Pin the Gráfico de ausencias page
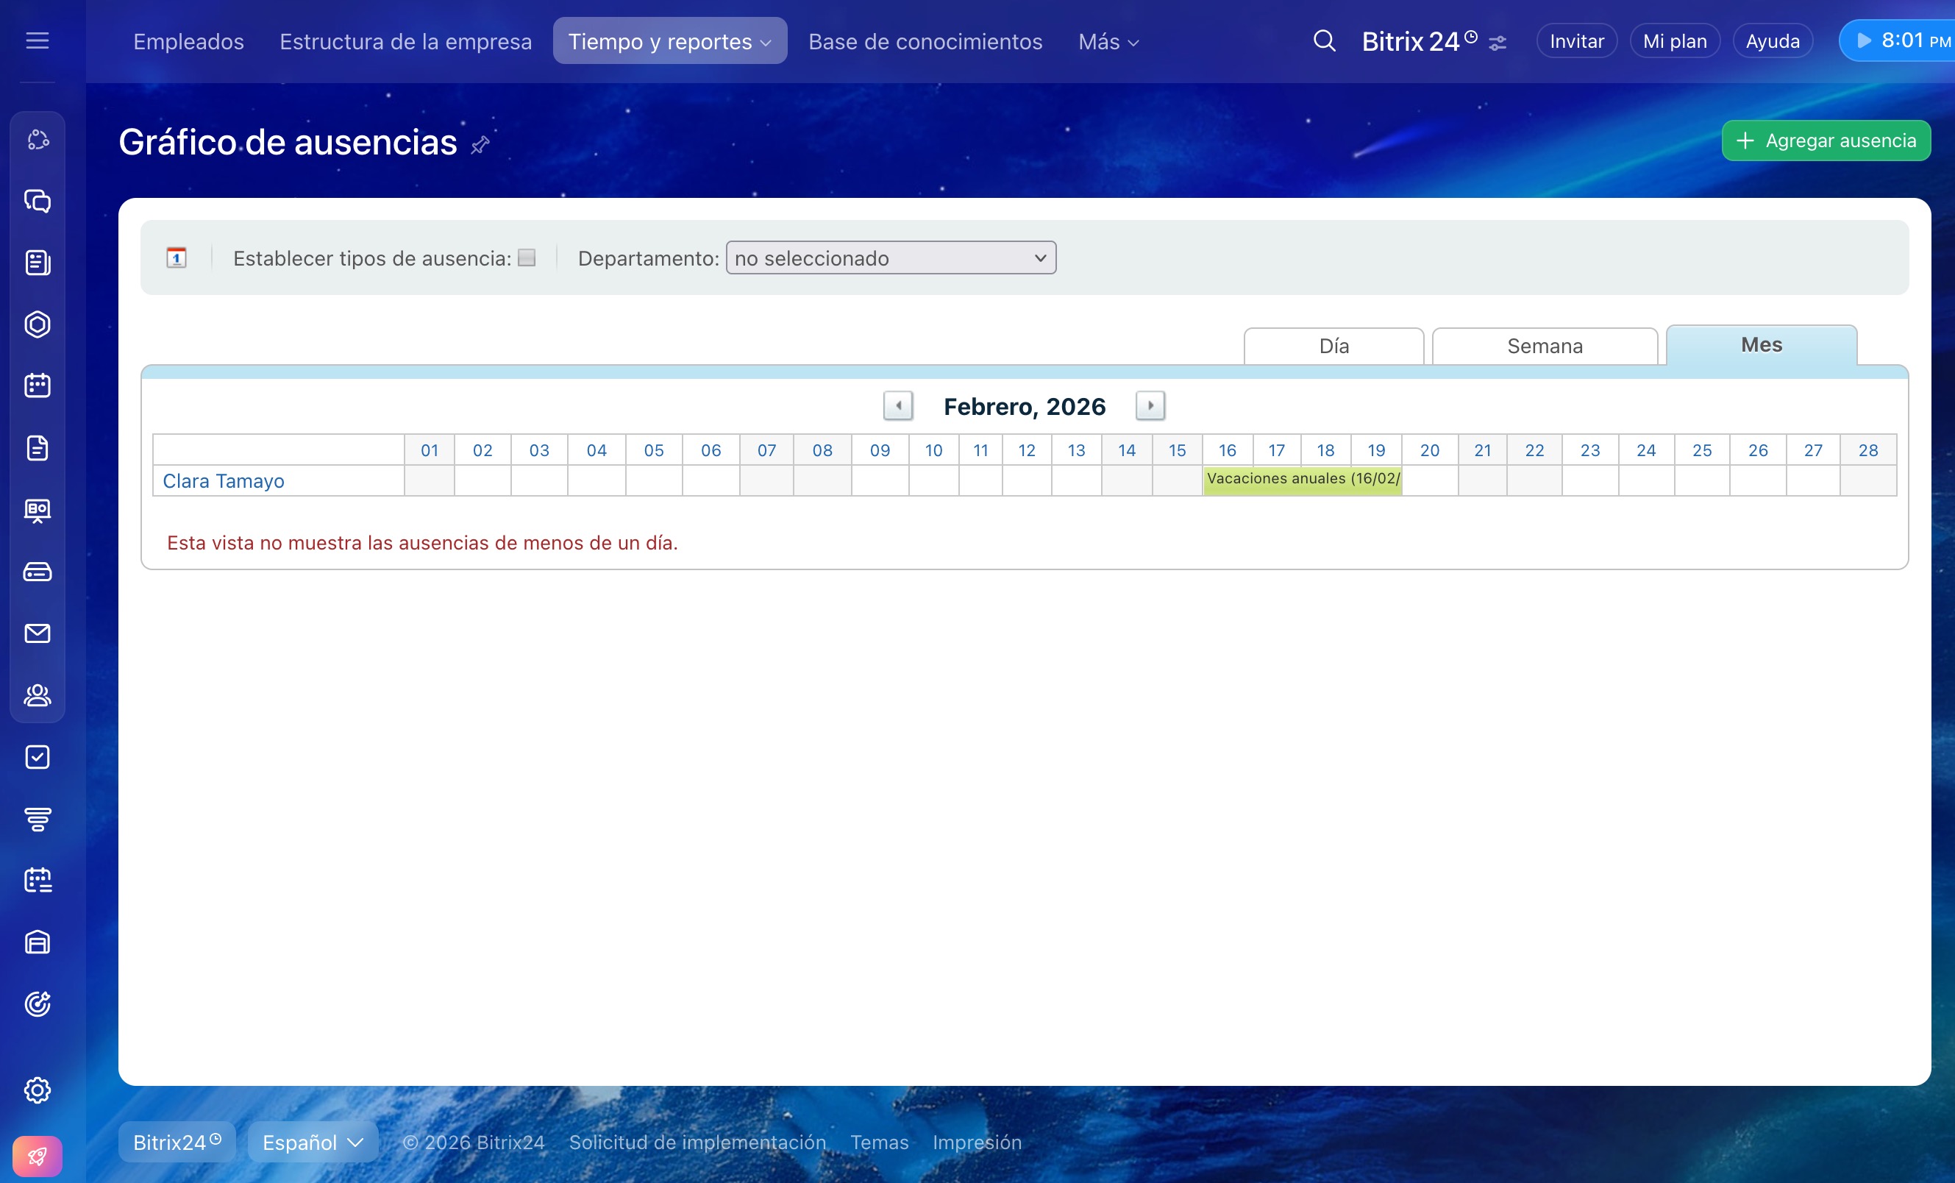 point(480,144)
